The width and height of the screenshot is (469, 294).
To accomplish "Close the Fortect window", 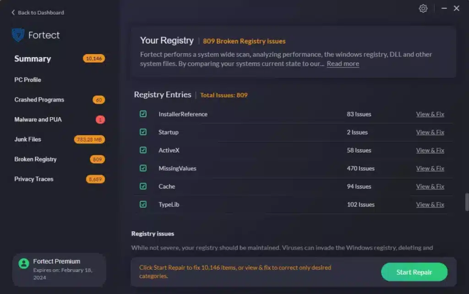I will click(457, 8).
